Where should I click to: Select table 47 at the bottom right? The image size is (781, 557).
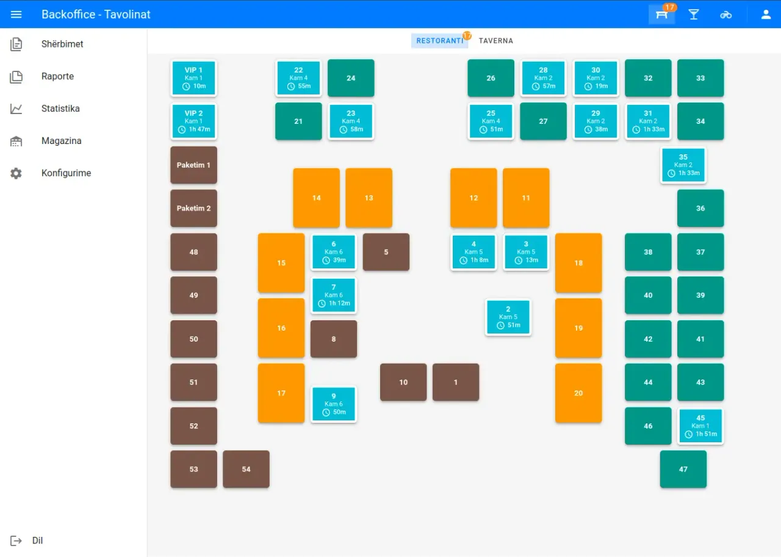coord(683,469)
